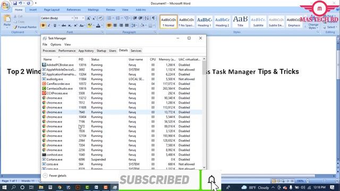
Task: Apply the Title style
Action: coord(240,22)
